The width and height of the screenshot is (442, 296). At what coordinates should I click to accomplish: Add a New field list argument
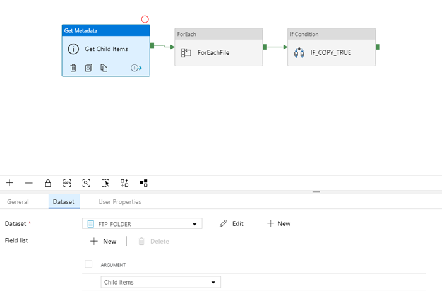pos(103,241)
